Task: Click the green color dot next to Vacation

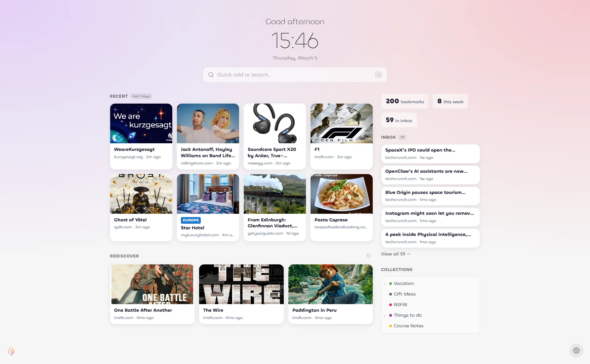Action: coord(391,283)
